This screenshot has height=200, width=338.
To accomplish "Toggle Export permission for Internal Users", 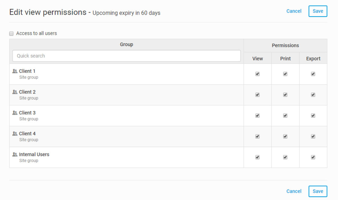I will (313, 157).
